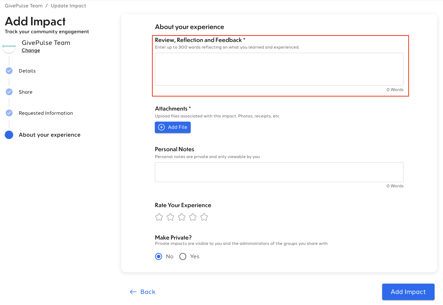Viewport: 443px width, 305px height.
Task: Select Yes for Make Private
Action: click(x=183, y=256)
